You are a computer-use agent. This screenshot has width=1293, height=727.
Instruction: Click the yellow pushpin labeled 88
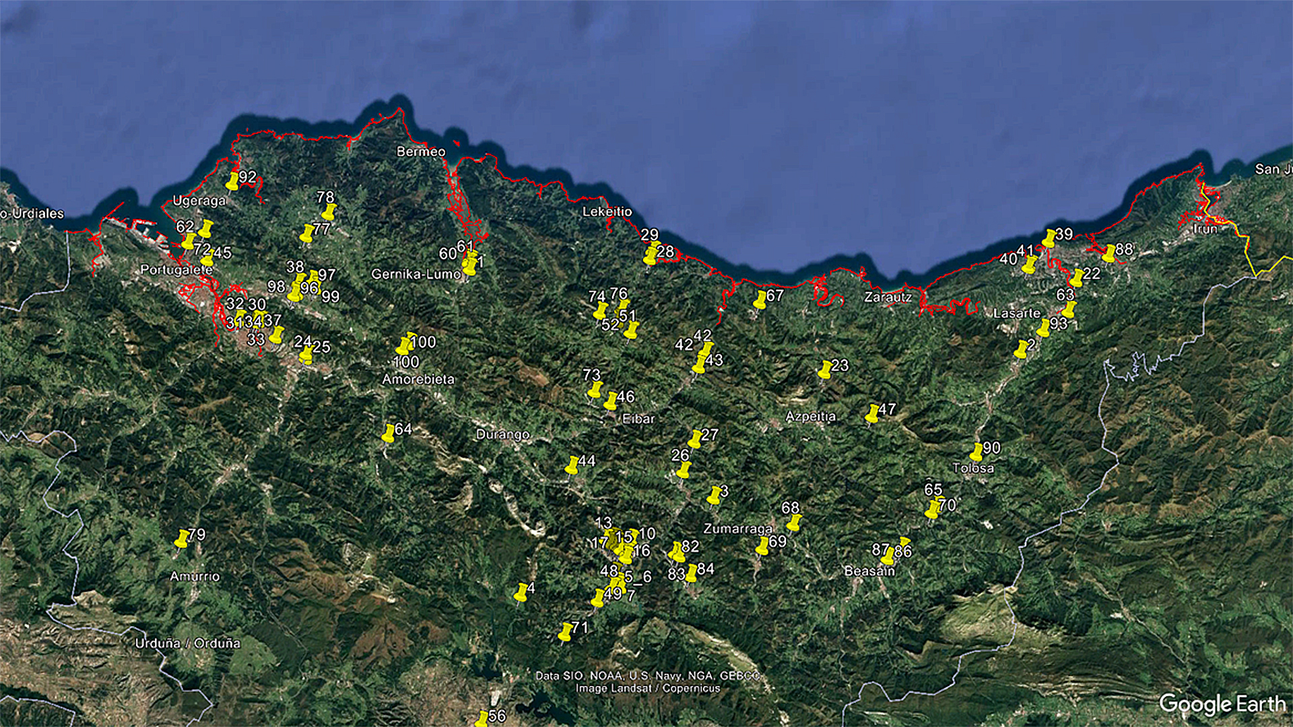point(1109,253)
